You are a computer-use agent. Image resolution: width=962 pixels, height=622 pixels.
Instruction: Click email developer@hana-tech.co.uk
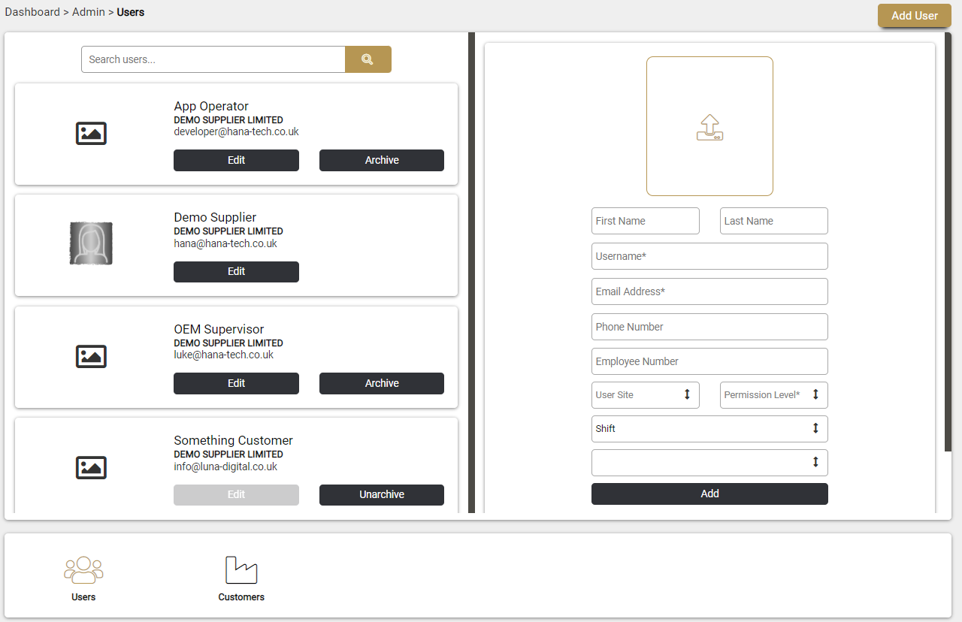click(237, 131)
